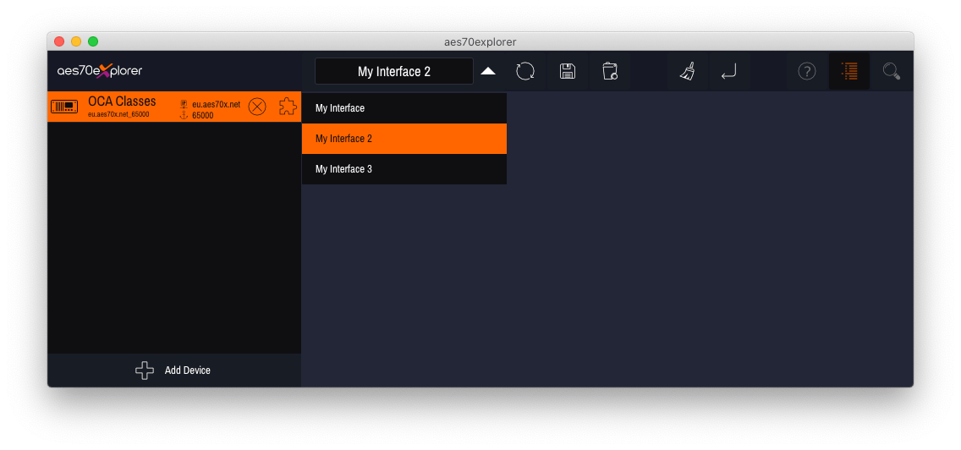Click the broom clear icon

[688, 72]
